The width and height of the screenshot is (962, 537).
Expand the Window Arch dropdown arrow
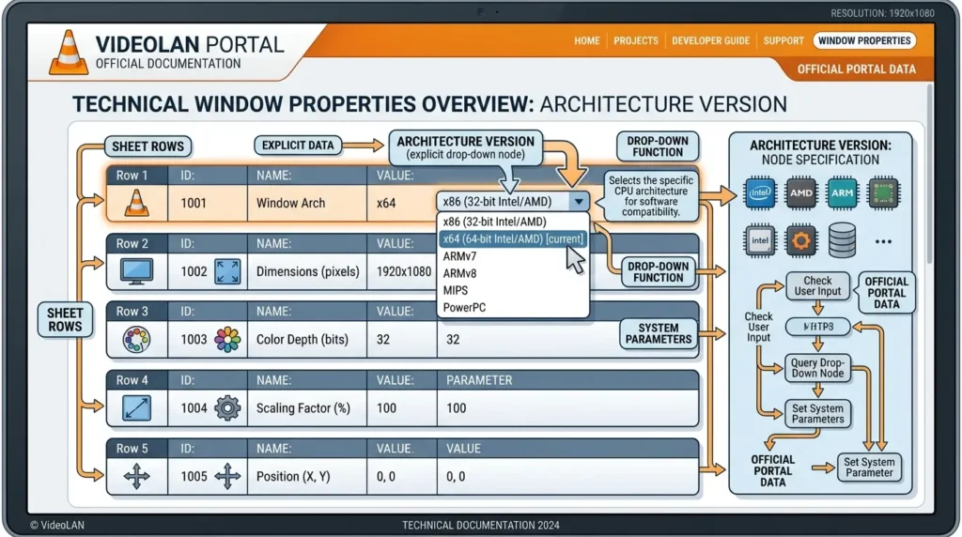click(579, 202)
